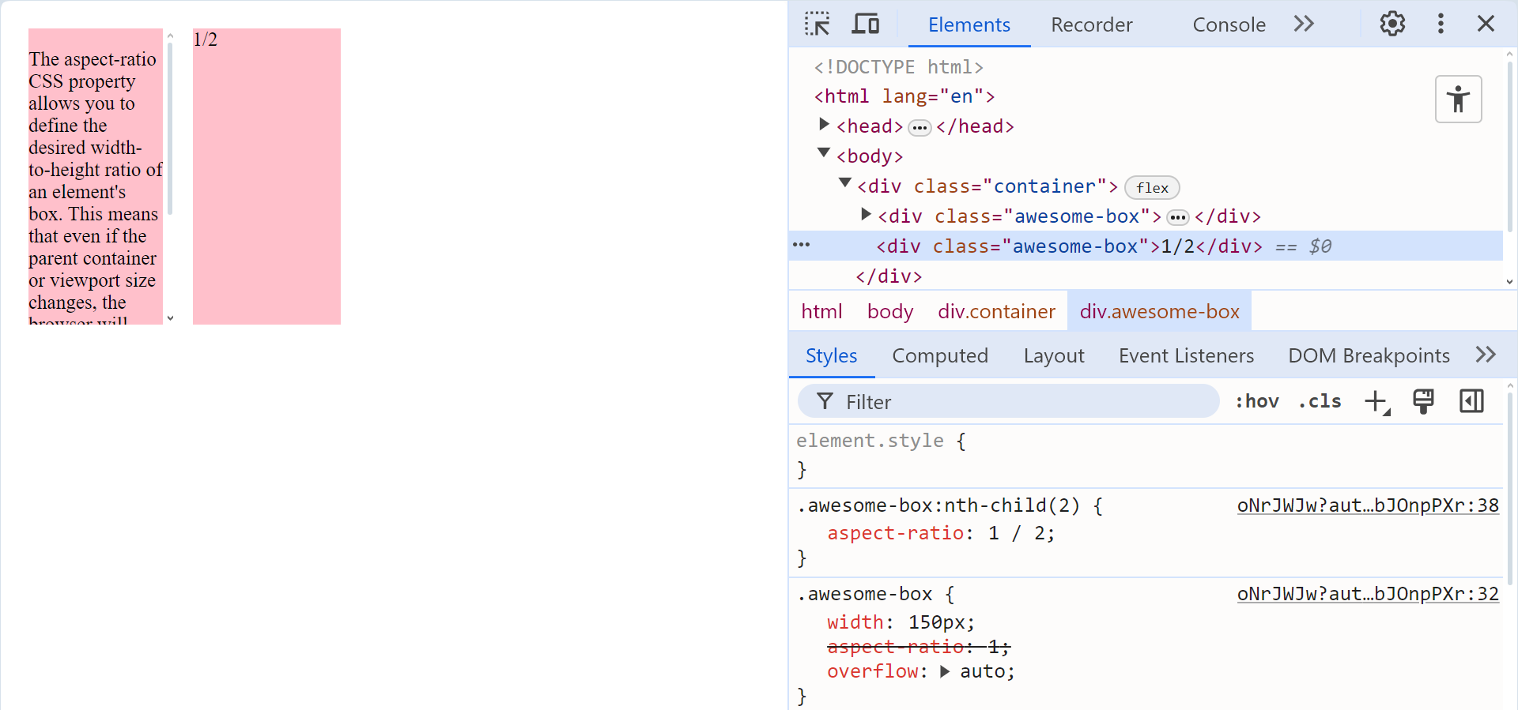Image resolution: width=1518 pixels, height=710 pixels.
Task: Toggle the .cls element classes panel
Action: pos(1320,401)
